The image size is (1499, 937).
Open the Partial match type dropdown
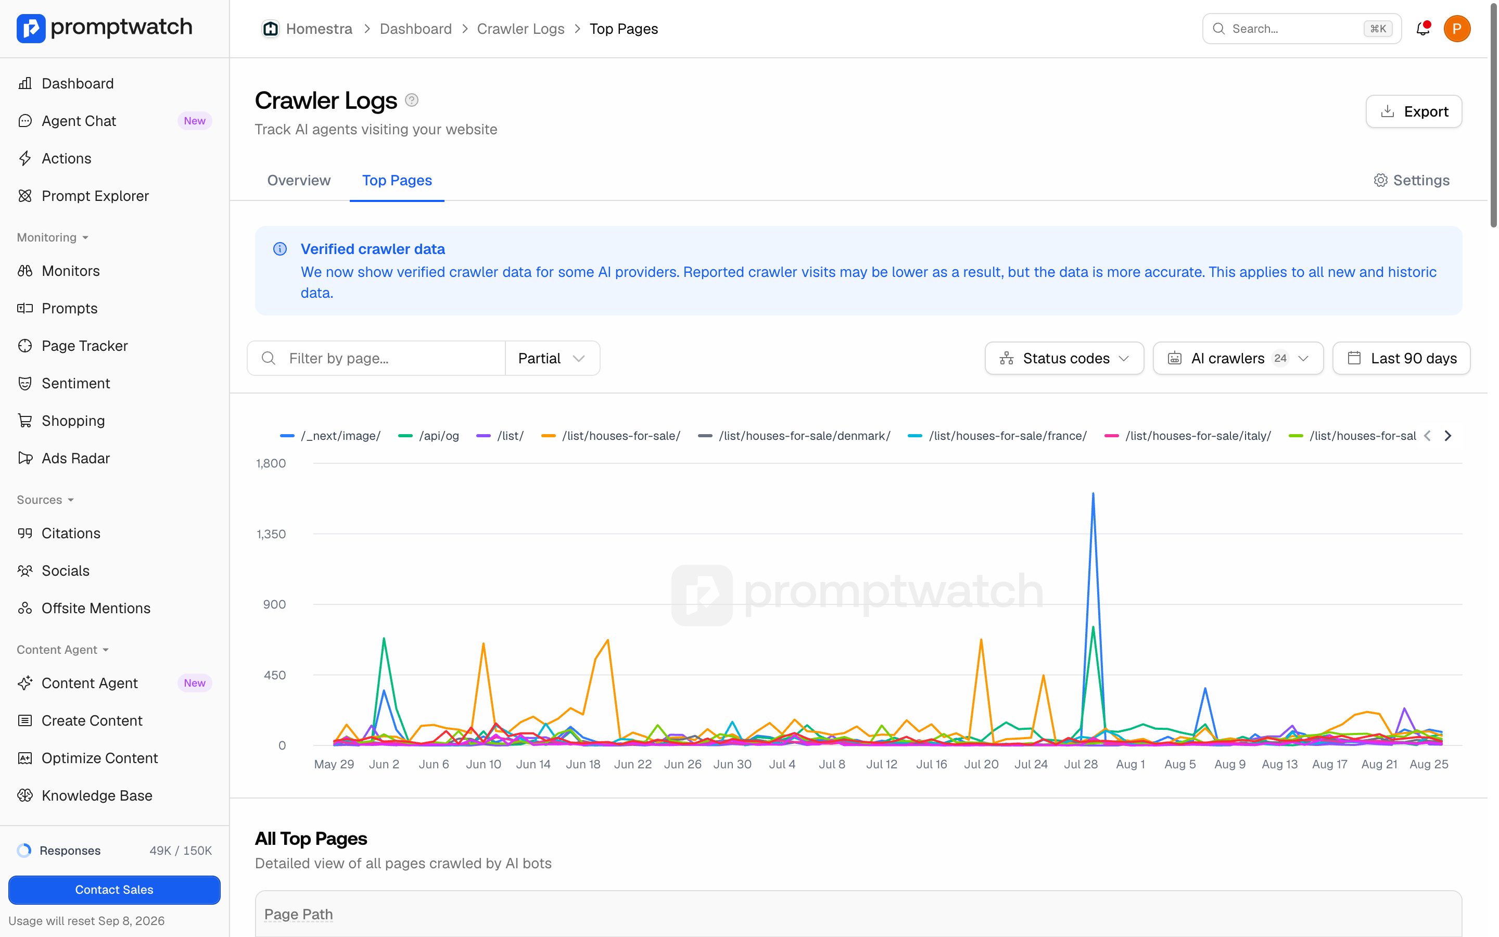[x=552, y=358]
